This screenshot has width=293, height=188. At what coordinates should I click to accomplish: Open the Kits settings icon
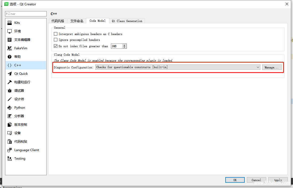click(x=10, y=23)
